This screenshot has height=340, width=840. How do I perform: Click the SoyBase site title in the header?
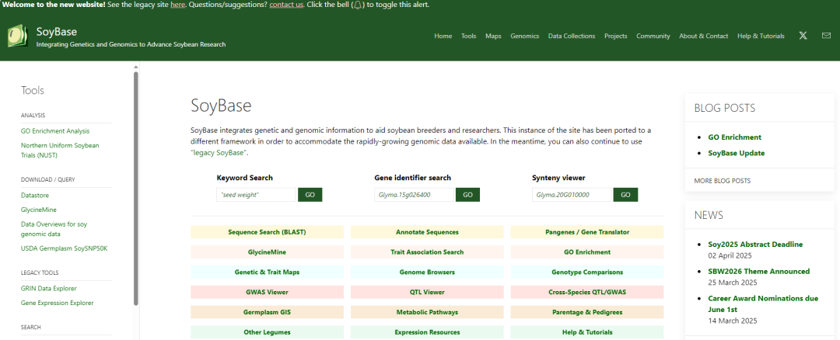(x=56, y=32)
